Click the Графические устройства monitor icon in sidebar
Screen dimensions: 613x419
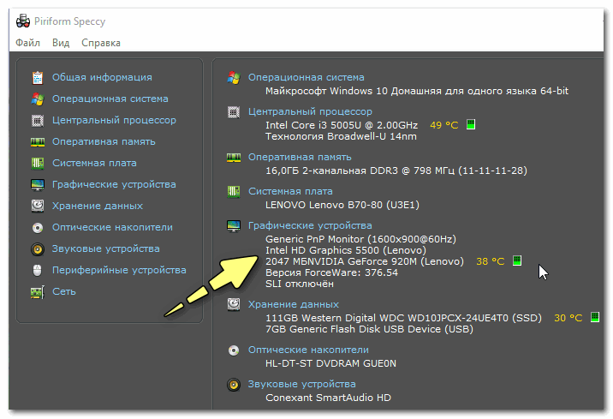pos(38,185)
